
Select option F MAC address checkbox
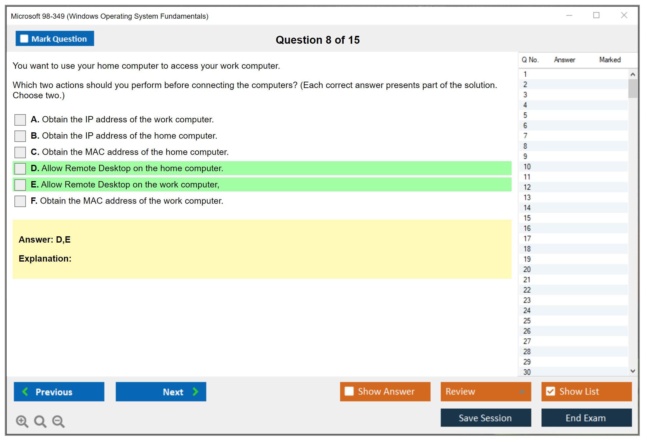[20, 201]
